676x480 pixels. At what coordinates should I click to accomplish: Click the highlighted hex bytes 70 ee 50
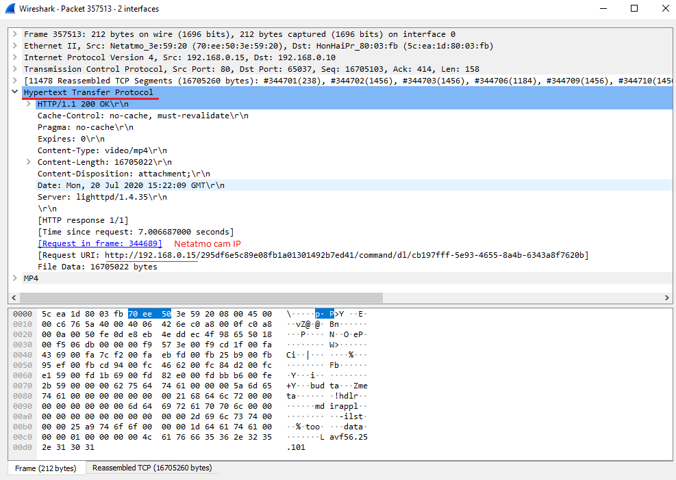point(149,314)
